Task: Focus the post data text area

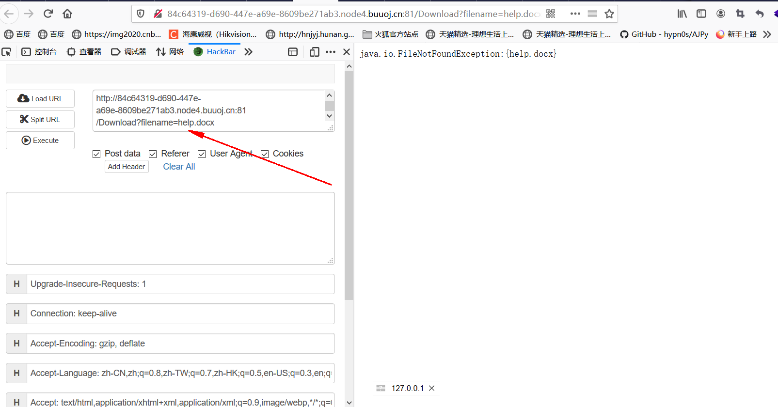Action: (x=170, y=228)
